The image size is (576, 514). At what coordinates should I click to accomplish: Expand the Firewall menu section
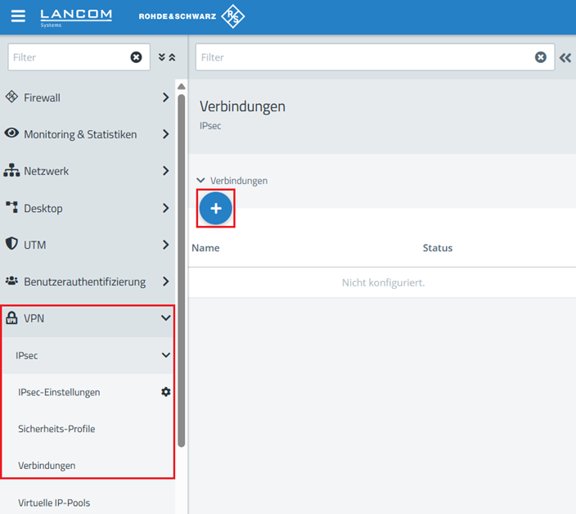[x=165, y=97]
